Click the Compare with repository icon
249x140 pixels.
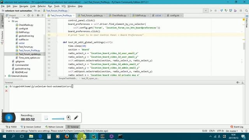pos(231,10)
